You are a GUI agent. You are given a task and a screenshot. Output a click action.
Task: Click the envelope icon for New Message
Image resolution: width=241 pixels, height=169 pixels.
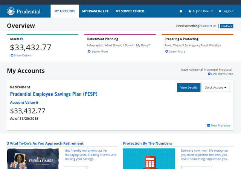[x=209, y=125]
